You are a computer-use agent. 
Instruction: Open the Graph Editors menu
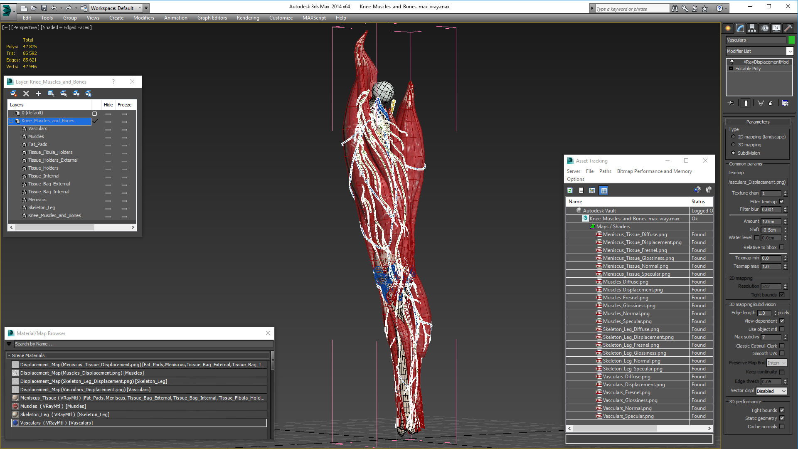(212, 18)
